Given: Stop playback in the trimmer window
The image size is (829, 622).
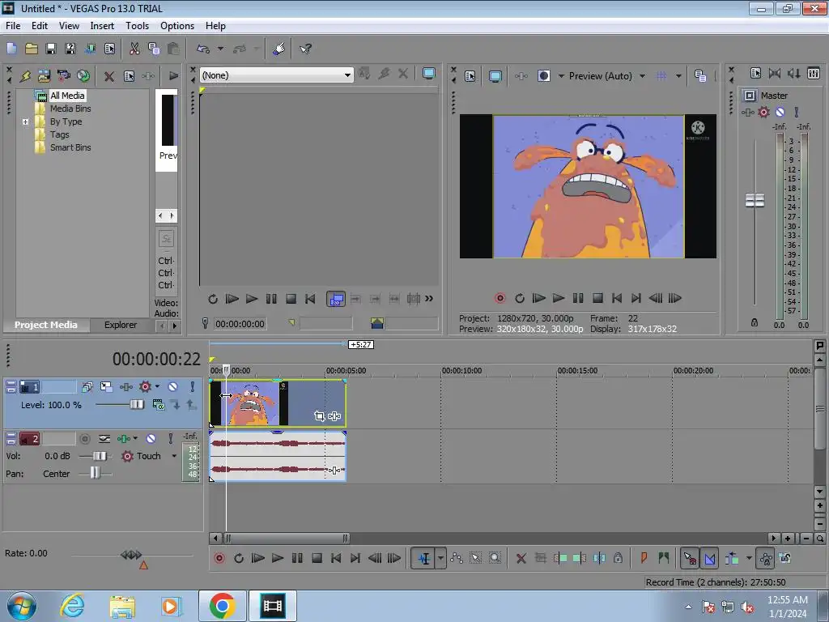Looking at the screenshot, I should (x=291, y=299).
